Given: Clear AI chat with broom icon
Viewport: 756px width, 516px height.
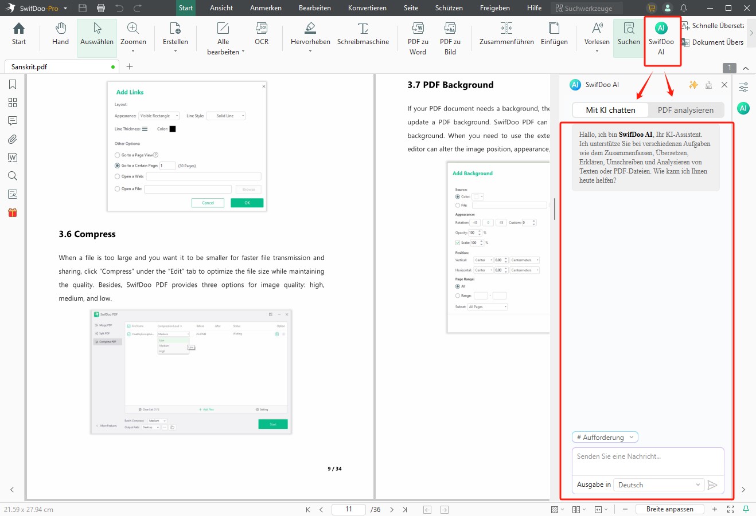Looking at the screenshot, I should tap(709, 85).
